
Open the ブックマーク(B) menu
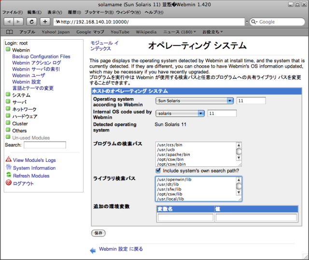99,12
